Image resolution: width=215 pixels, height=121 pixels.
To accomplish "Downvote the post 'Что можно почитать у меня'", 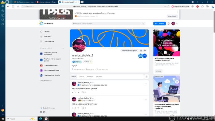I will [79, 92].
